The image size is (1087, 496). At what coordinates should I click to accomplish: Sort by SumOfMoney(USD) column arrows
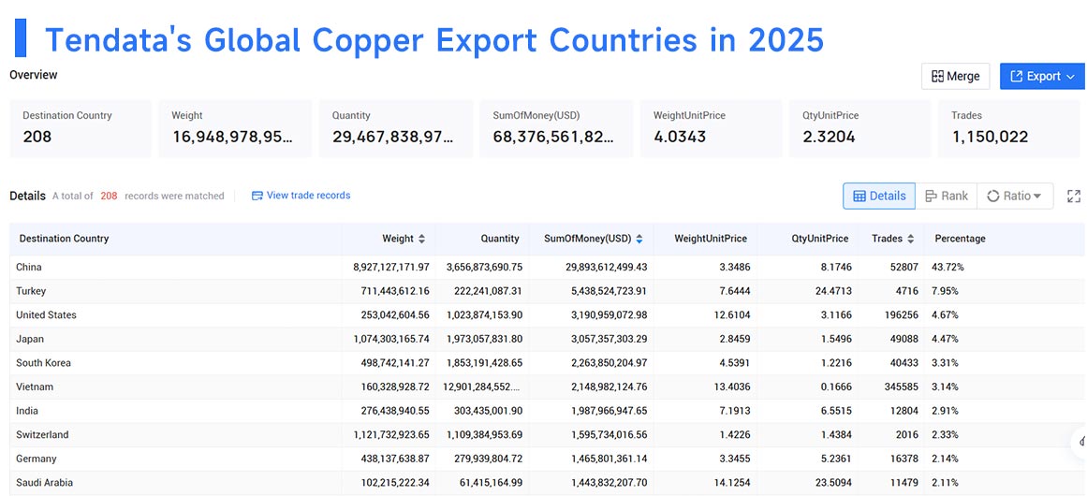639,239
